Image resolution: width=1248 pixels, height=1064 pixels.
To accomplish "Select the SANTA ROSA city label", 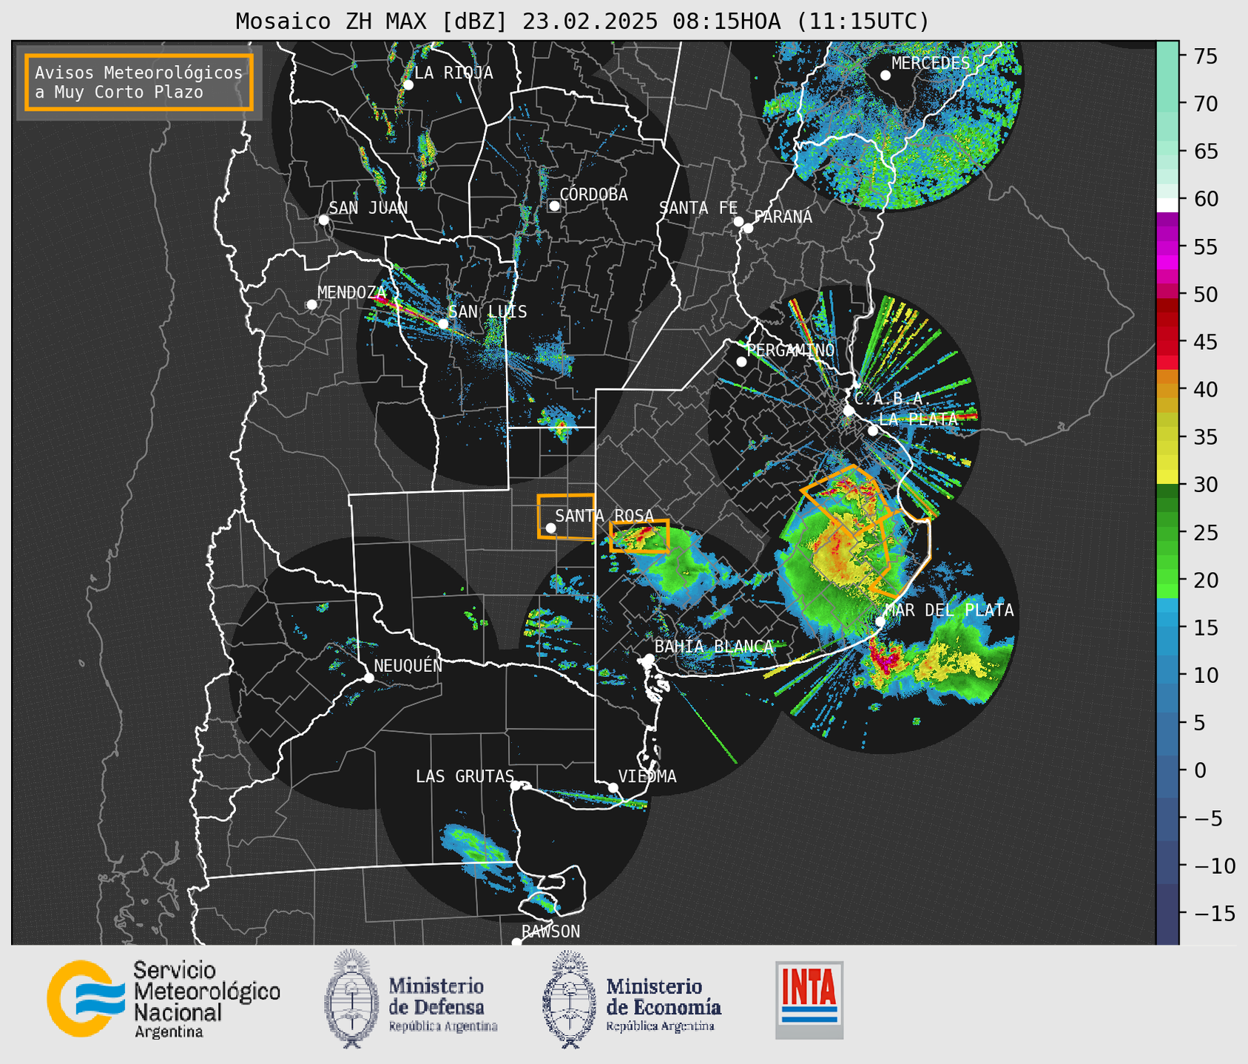I will (604, 516).
